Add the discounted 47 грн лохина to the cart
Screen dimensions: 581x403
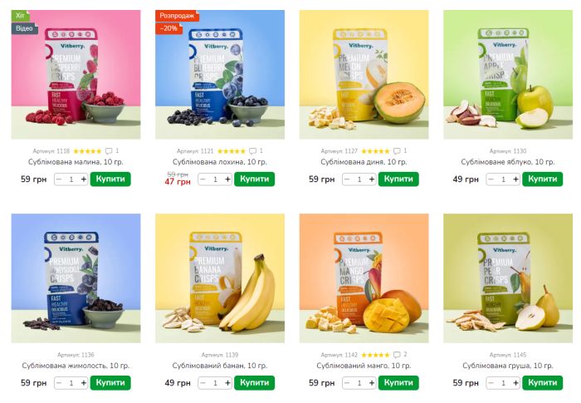click(x=254, y=179)
